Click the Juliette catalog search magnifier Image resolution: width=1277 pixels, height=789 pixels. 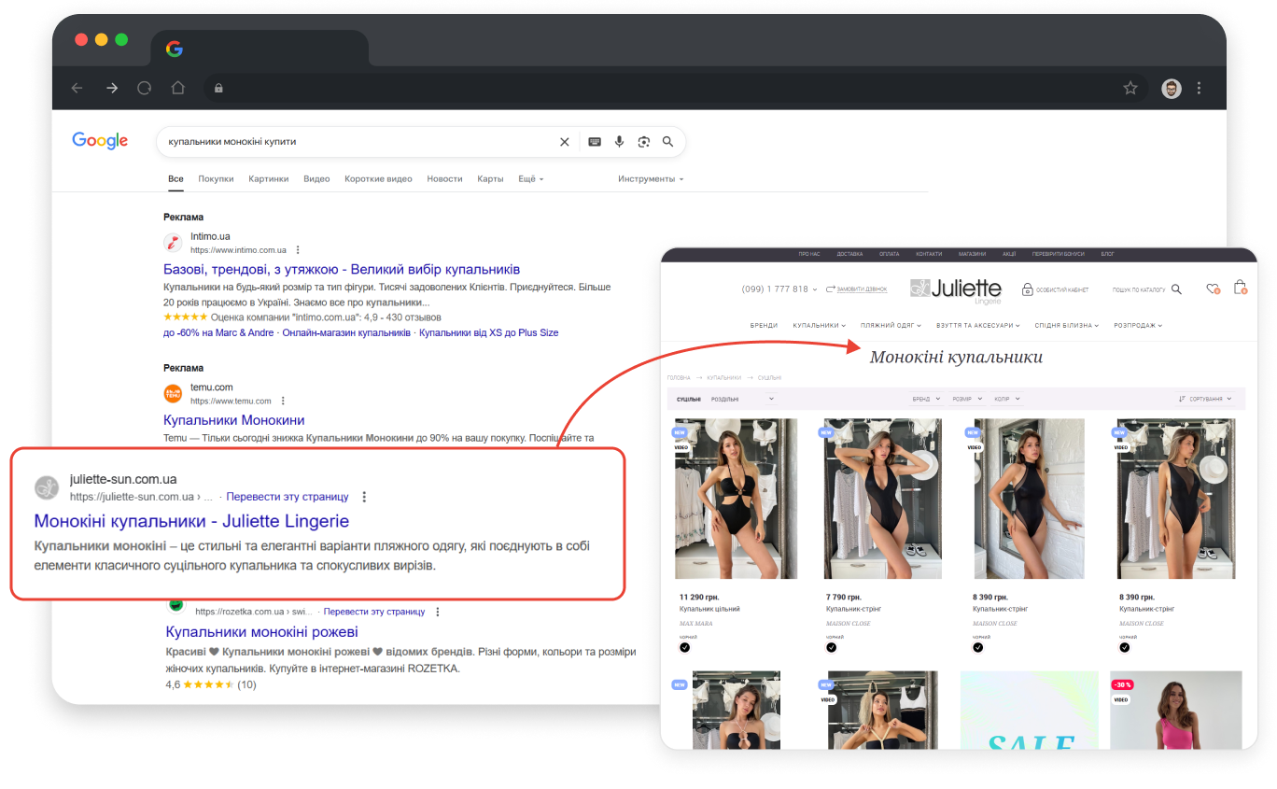click(1176, 289)
